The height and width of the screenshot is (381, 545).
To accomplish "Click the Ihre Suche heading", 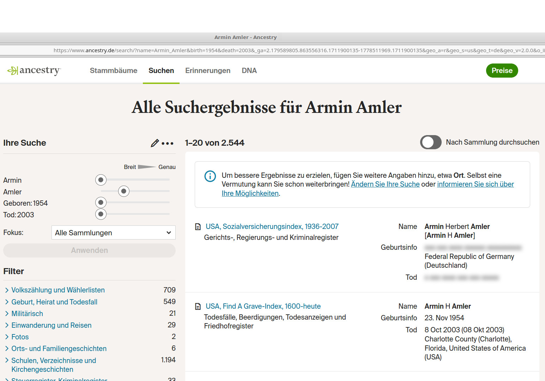I will (25, 143).
